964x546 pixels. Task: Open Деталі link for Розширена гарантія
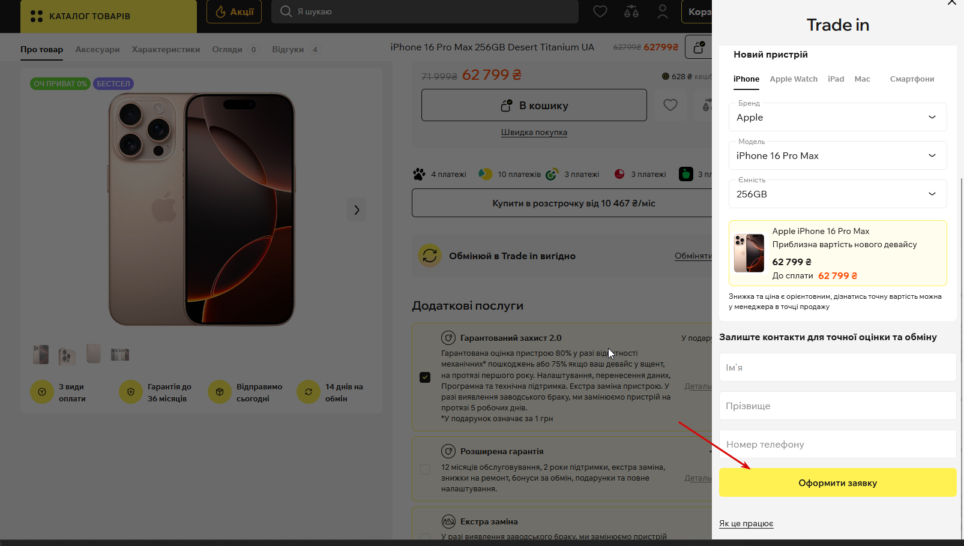coord(698,478)
